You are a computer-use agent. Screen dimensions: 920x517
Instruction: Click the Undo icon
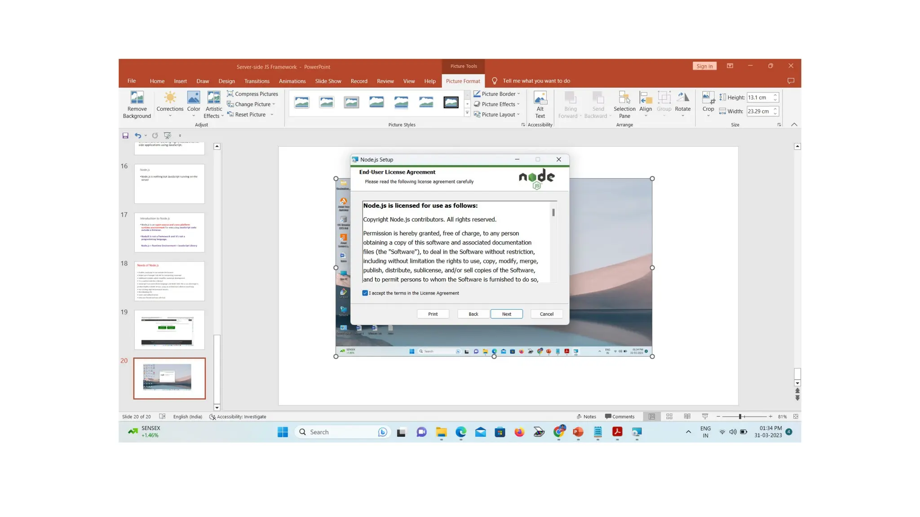tap(138, 136)
